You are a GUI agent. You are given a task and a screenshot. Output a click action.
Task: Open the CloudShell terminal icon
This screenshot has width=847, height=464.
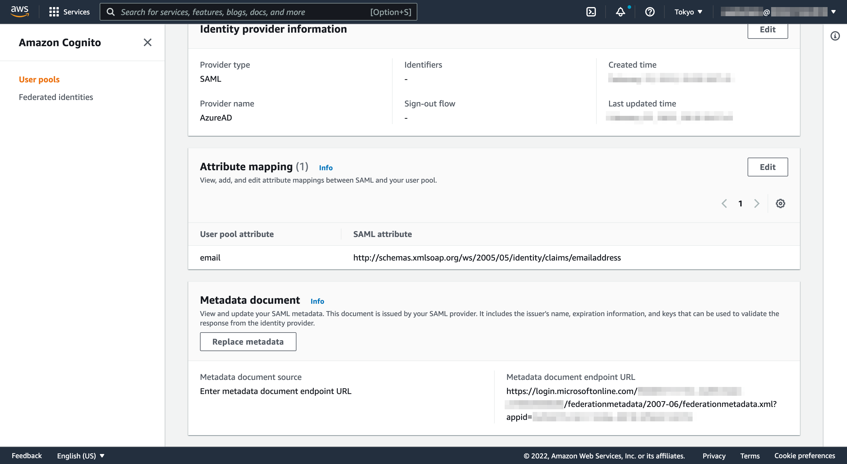tap(591, 11)
